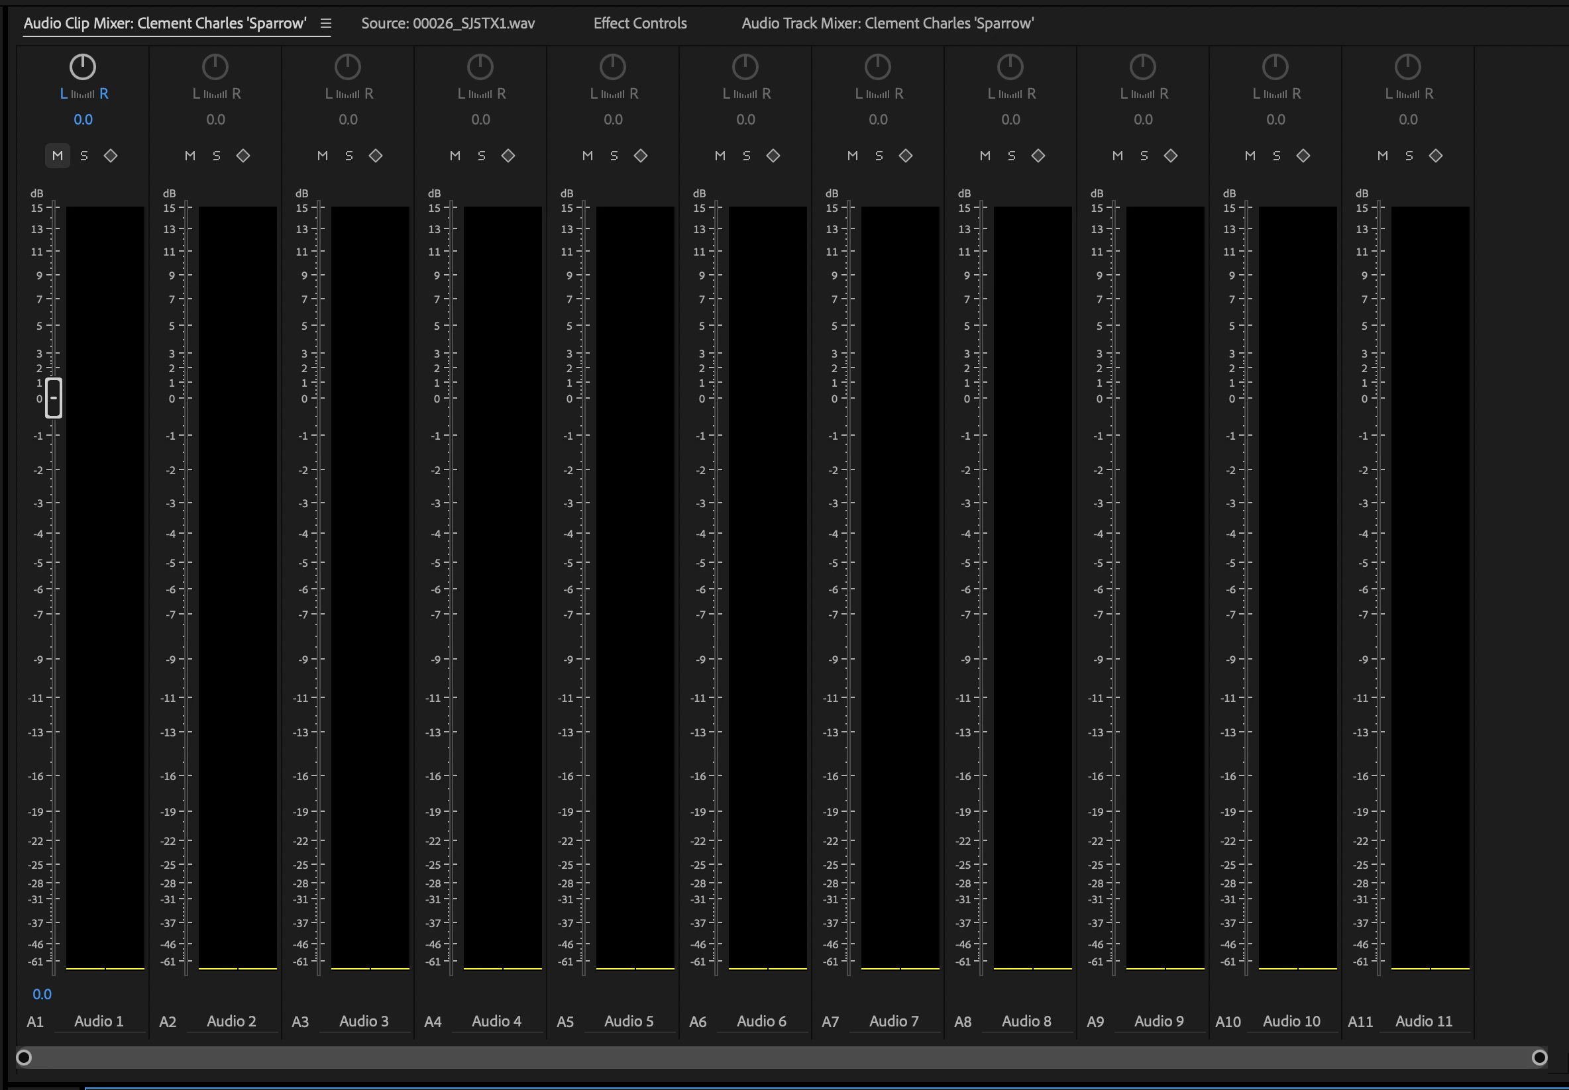Solo the Audio 8 track
1569x1090 pixels.
tap(1012, 156)
